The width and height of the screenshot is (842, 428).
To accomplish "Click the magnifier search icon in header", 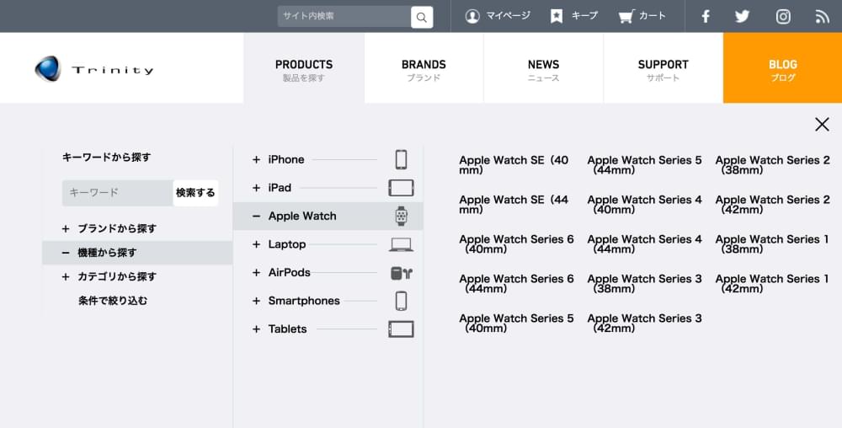I will [x=422, y=17].
